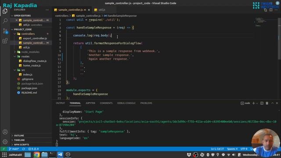Open export_controller.js from the explorer

pyautogui.click(x=35, y=38)
